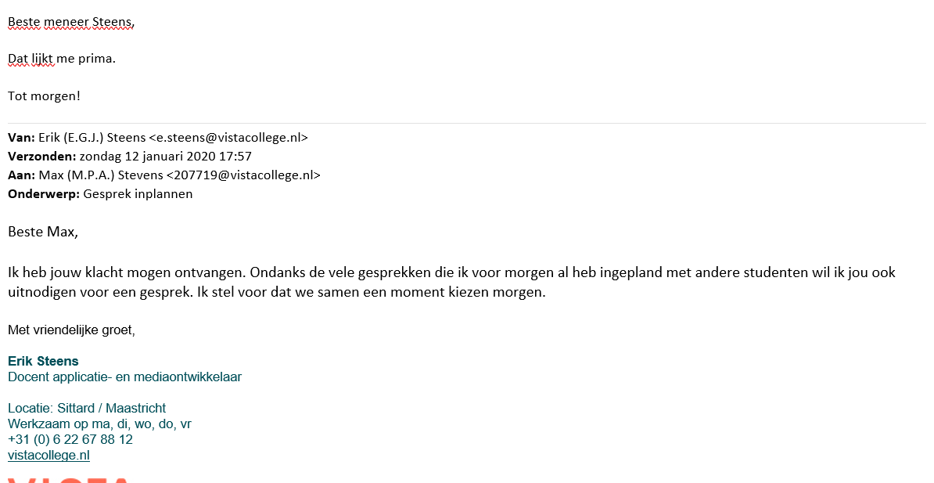Click the job title 'Docent applicatie- en mediaontwikkelaar'
The image size is (934, 483).
pos(124,377)
